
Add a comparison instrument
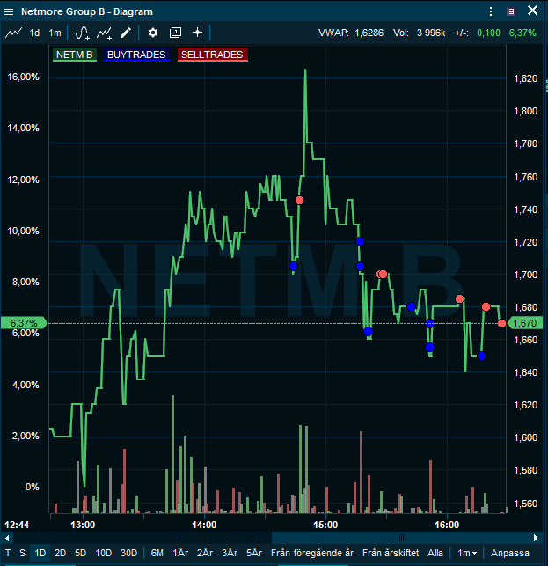tap(105, 33)
